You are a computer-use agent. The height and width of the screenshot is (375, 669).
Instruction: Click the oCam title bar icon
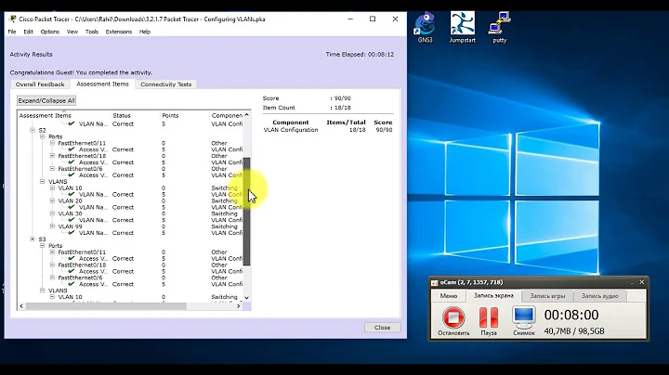434,282
